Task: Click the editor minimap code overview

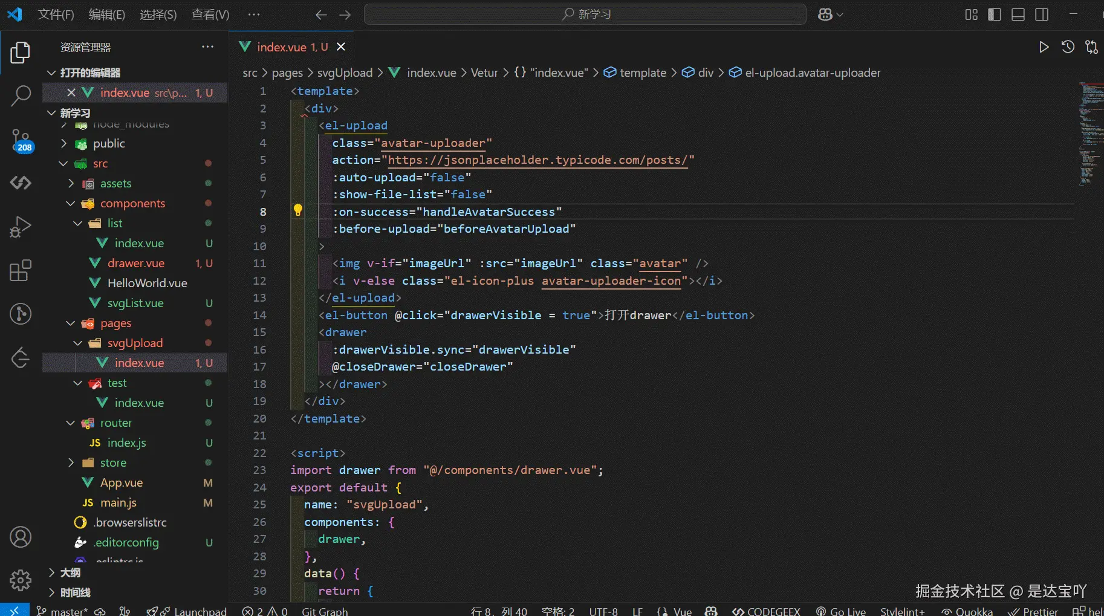Action: pyautogui.click(x=1090, y=133)
